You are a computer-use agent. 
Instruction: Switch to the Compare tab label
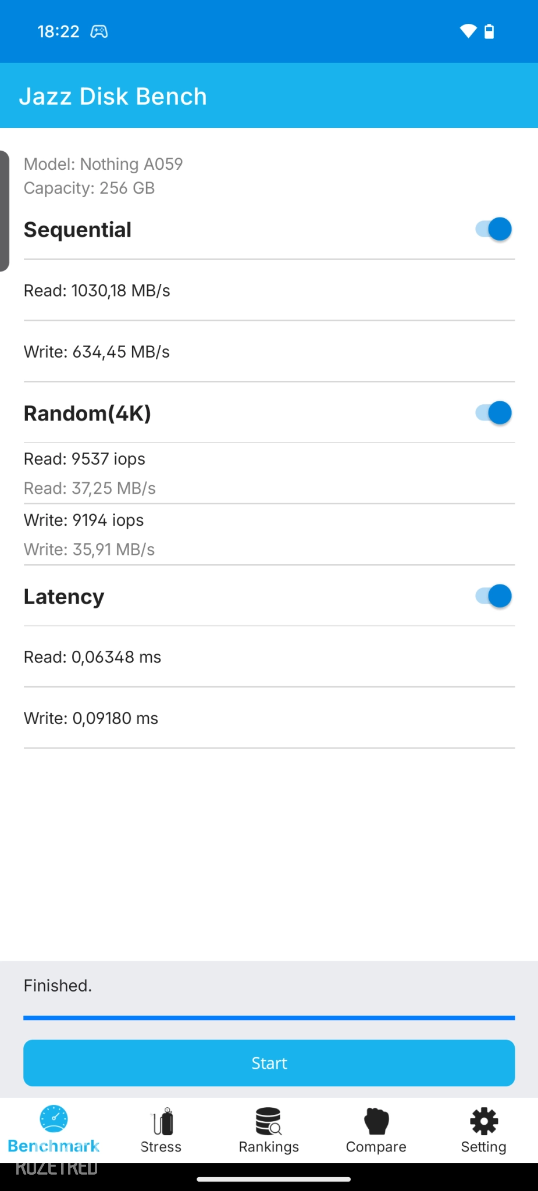[376, 1147]
